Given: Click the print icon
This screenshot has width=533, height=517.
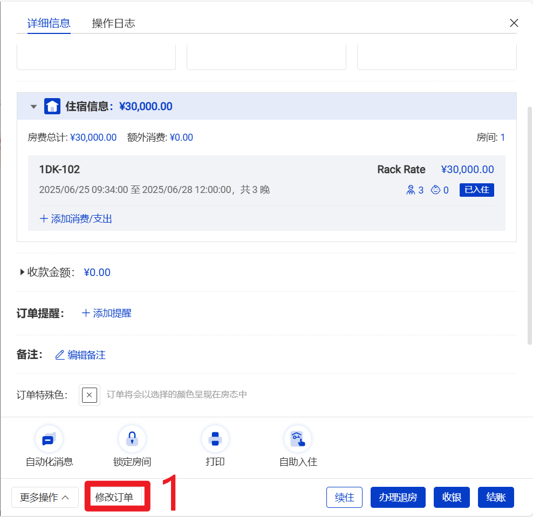Looking at the screenshot, I should pos(215,439).
